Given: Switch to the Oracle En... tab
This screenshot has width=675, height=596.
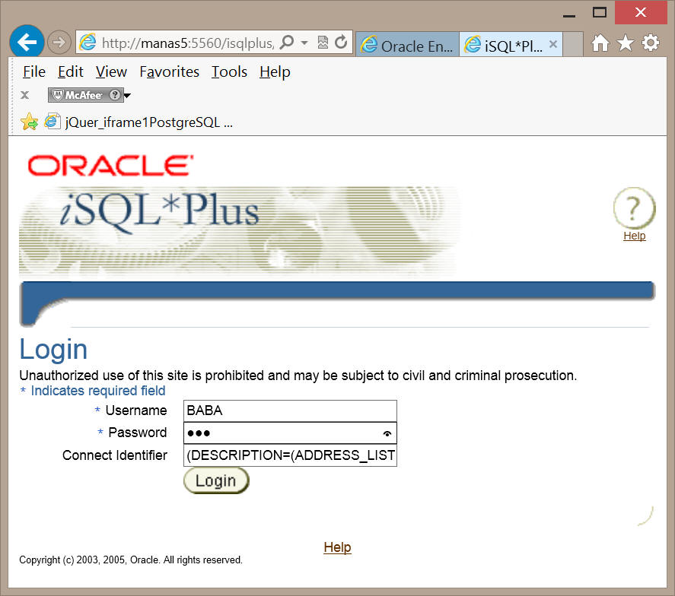Looking at the screenshot, I should [x=407, y=44].
